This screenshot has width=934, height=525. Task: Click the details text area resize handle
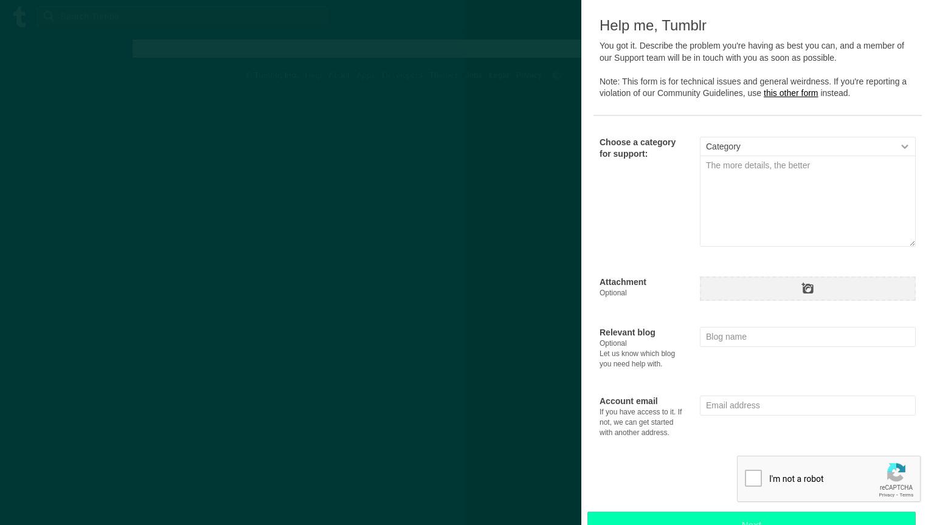(912, 242)
